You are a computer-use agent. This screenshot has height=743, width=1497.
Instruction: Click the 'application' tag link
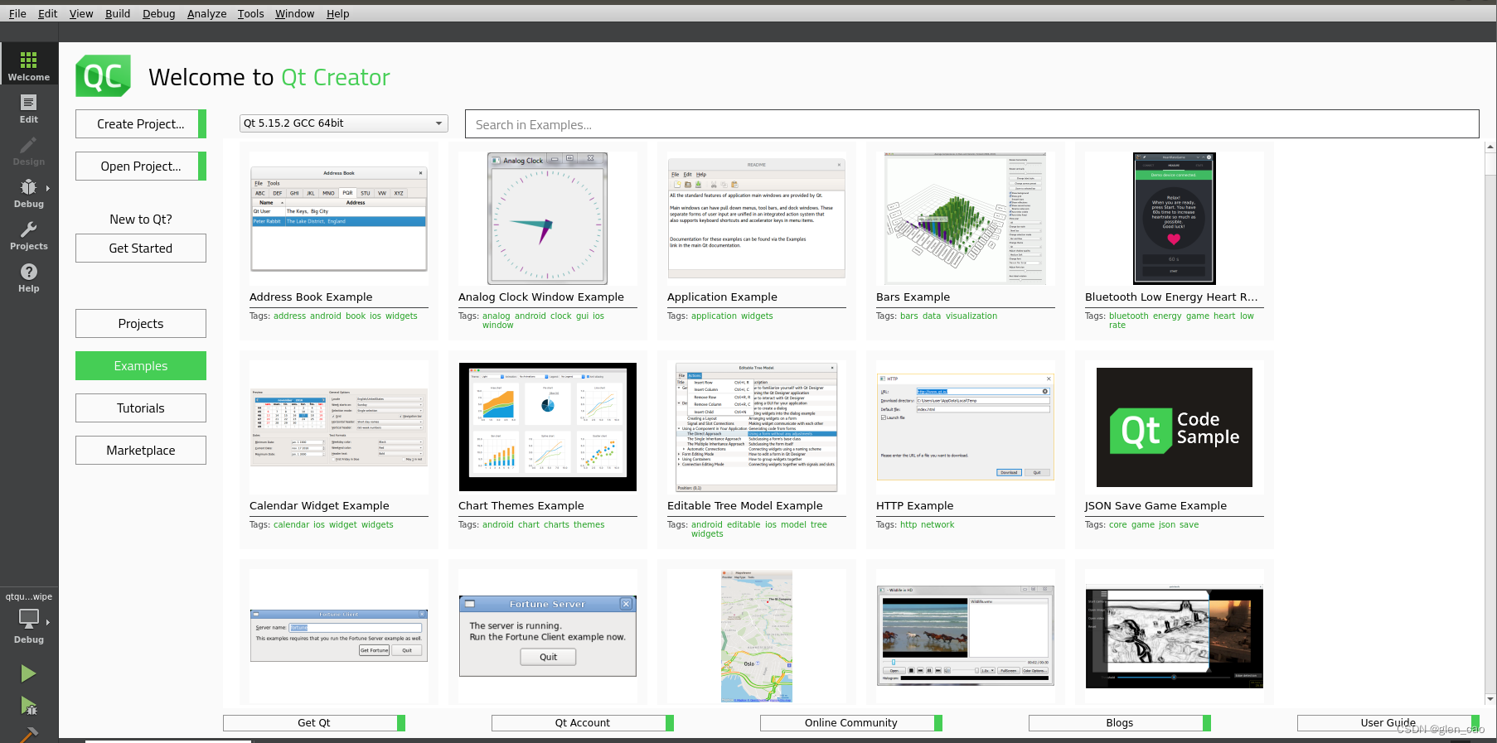[714, 316]
